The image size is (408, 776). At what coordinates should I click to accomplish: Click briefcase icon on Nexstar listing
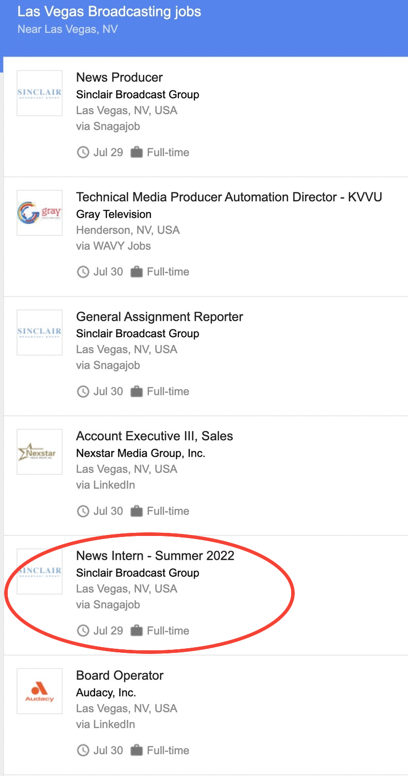137,511
